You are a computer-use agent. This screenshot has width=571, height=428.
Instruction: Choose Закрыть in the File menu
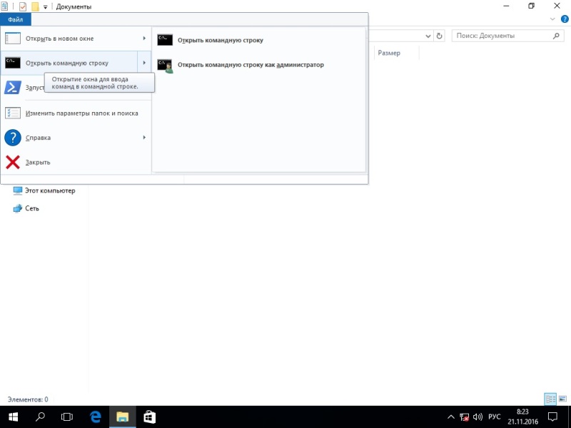click(76, 163)
